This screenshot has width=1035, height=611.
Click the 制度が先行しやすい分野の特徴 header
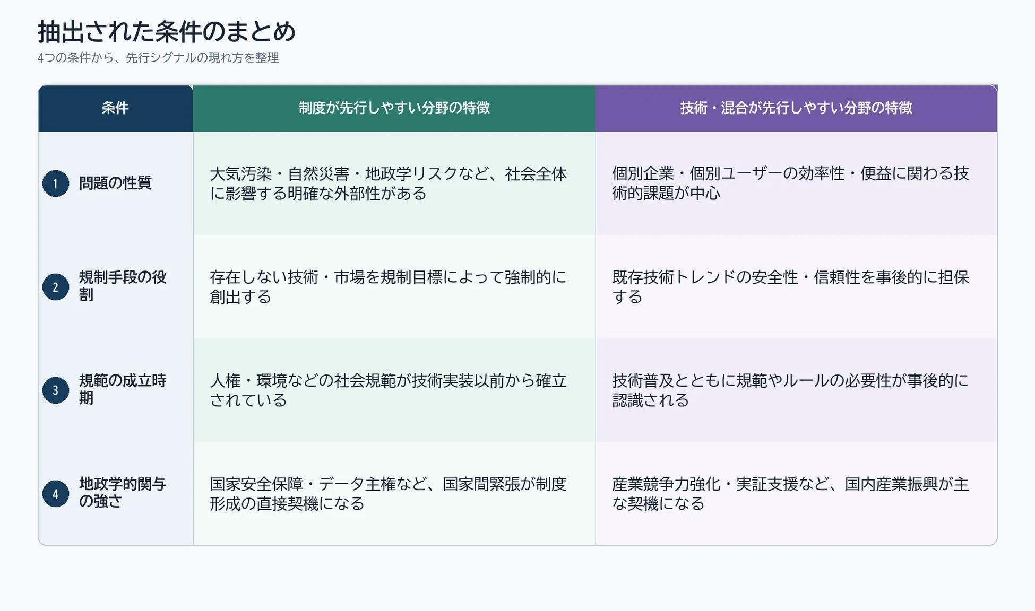394,108
